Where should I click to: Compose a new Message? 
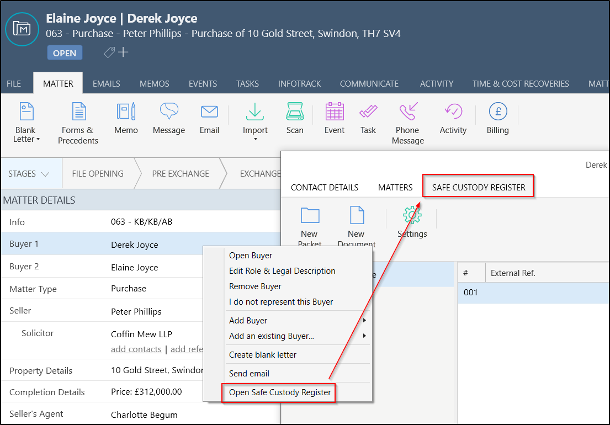click(169, 119)
